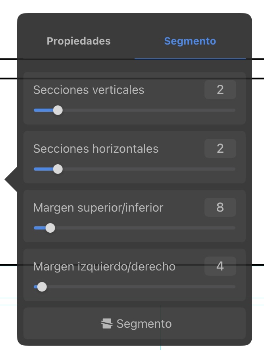The width and height of the screenshot is (264, 356).
Task: Click the Margen izquierdo/derecho label text
Action: click(x=104, y=267)
